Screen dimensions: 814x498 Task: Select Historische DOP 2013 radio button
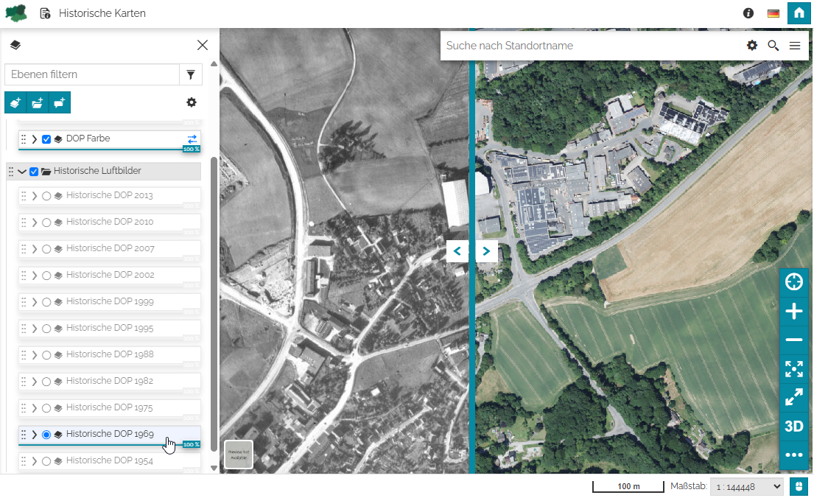pos(46,196)
